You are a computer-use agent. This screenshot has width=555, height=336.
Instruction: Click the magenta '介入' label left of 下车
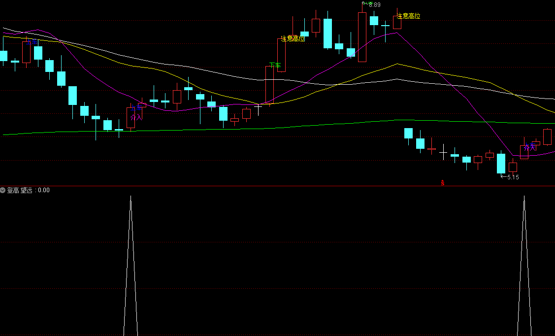(x=136, y=117)
